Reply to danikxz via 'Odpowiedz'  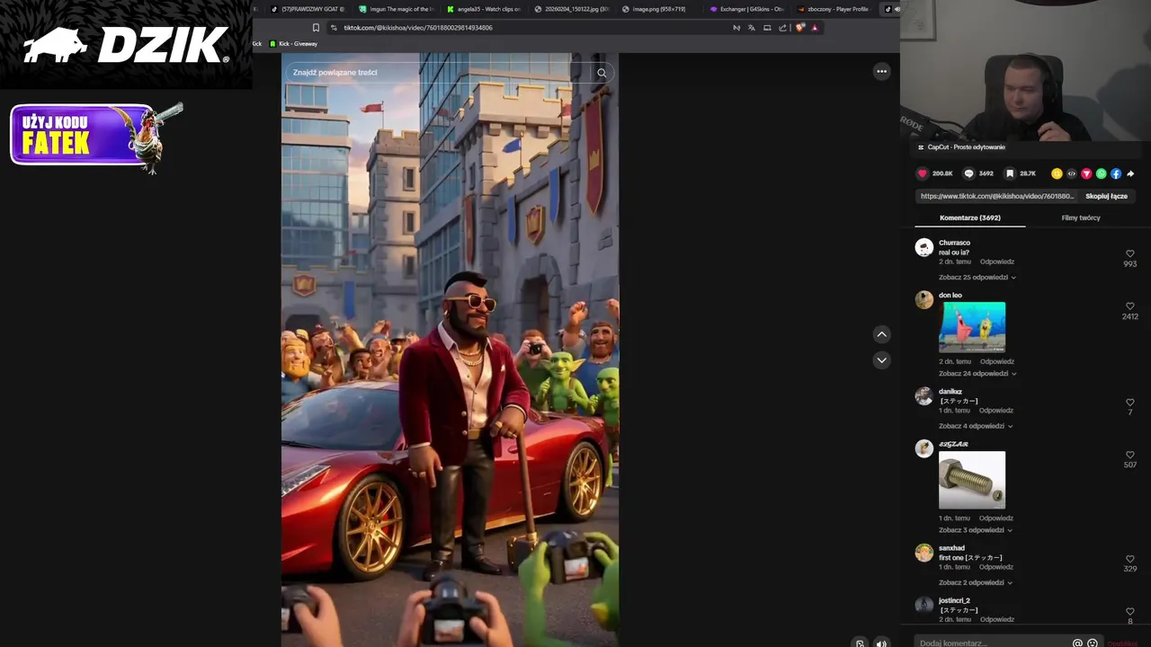click(x=996, y=410)
